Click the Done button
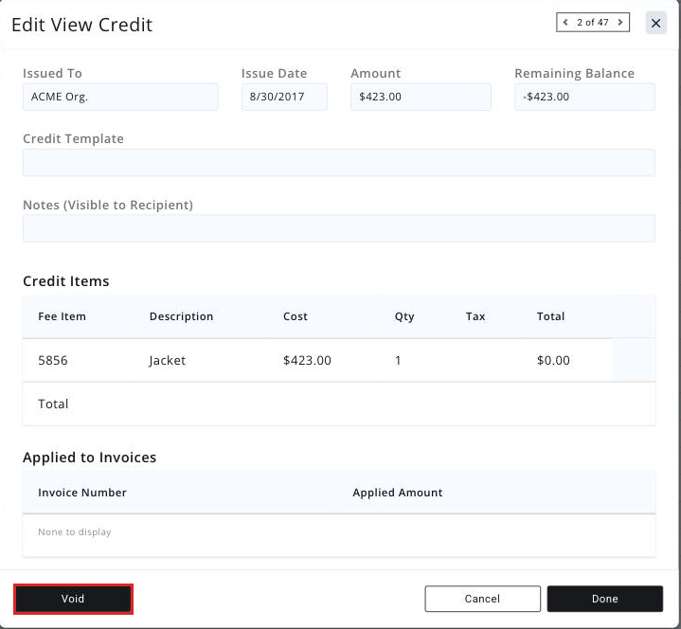Viewport: 681px width, 629px height. click(x=605, y=599)
